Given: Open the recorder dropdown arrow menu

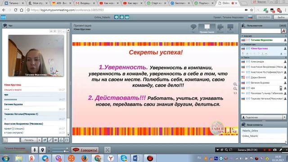Looking at the screenshot, I should 217,150.
